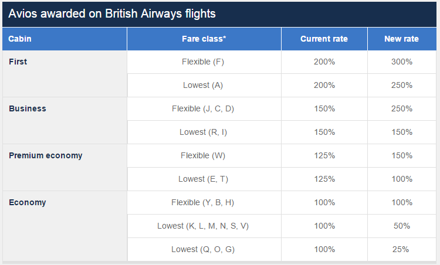Viewport: 440px width, 265px height.
Task: Click the Lowest (Q, O, G) cell
Action: tap(203, 249)
